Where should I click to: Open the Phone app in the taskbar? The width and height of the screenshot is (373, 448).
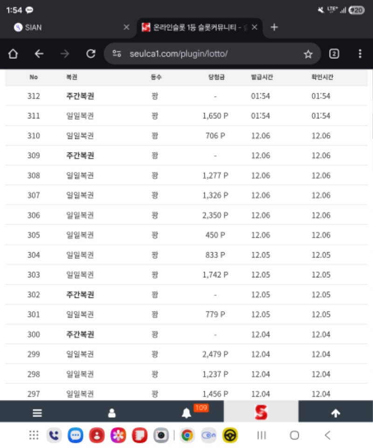click(x=54, y=435)
